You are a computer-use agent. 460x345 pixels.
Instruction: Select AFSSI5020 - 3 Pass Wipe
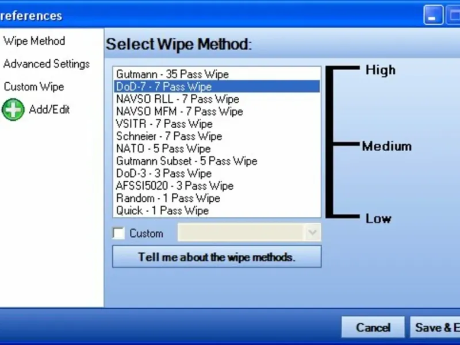click(x=217, y=186)
